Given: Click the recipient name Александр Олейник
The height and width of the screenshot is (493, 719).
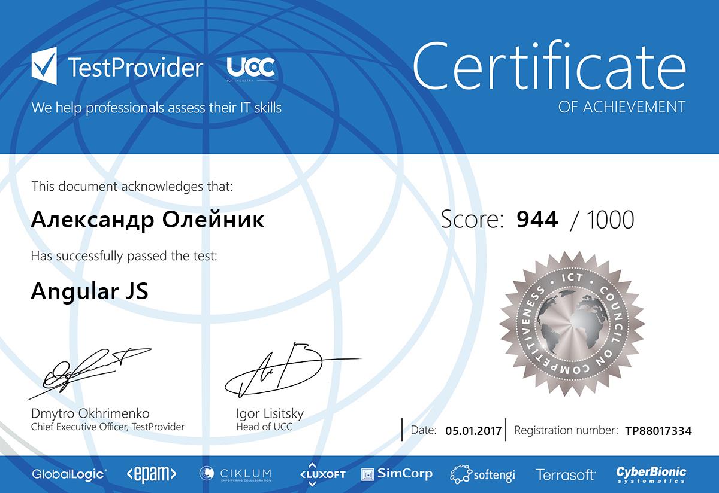Looking at the screenshot, I should click(x=147, y=220).
